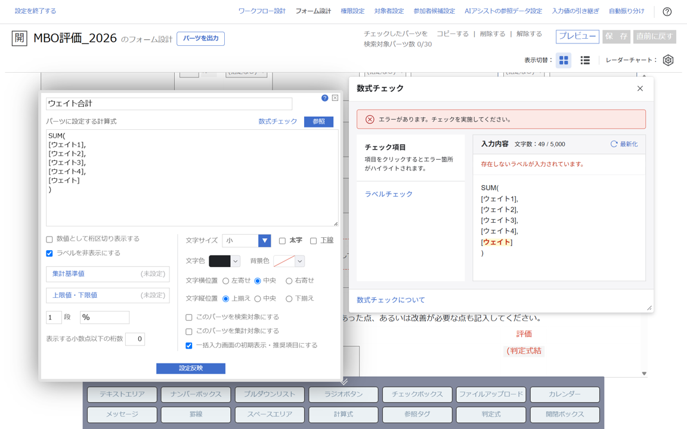Open 文字色 color dropdown arrow
The width and height of the screenshot is (687, 429).
(236, 262)
